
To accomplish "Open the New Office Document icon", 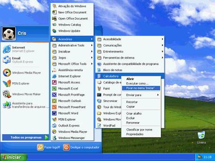I will [54, 12].
